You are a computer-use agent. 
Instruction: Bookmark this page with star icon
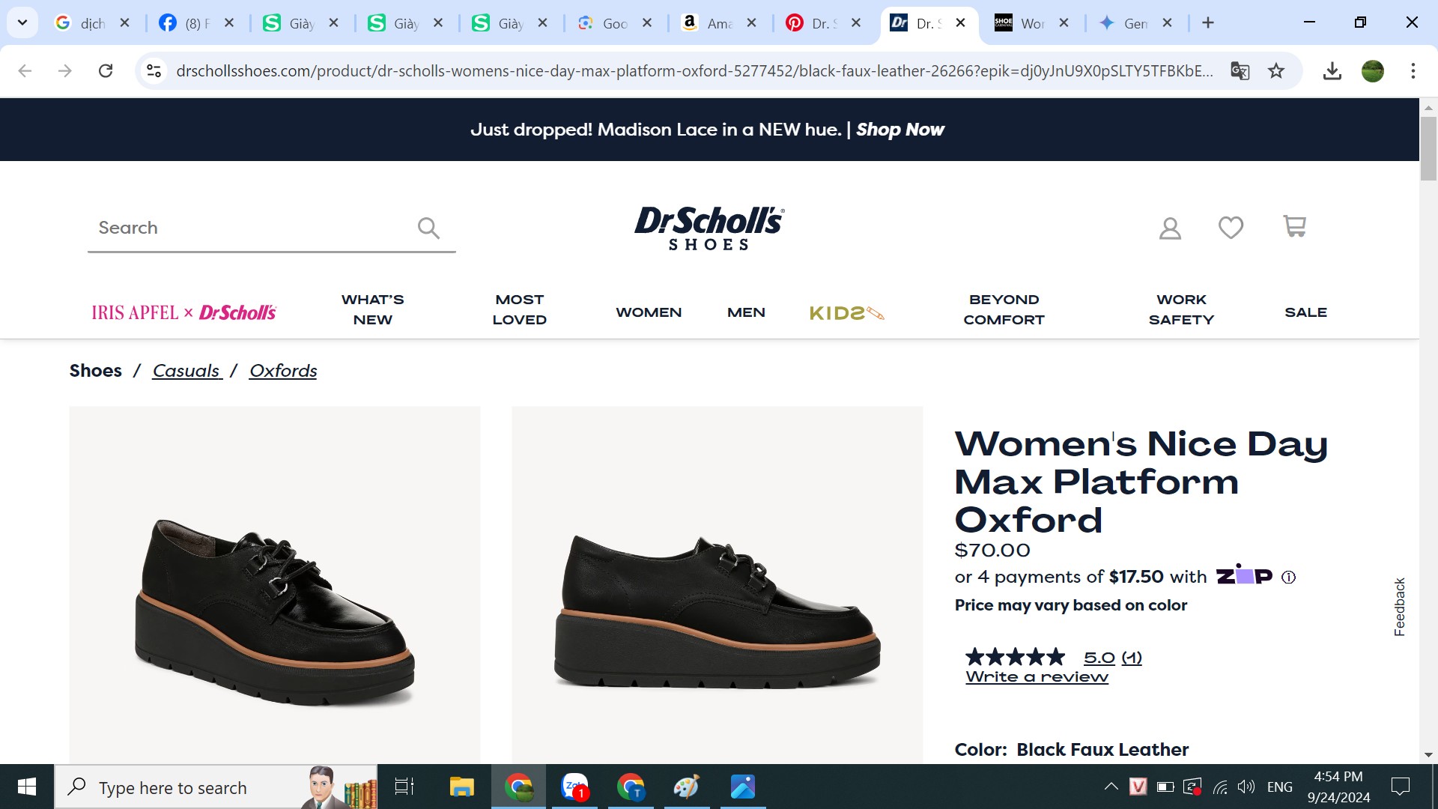tap(1276, 71)
